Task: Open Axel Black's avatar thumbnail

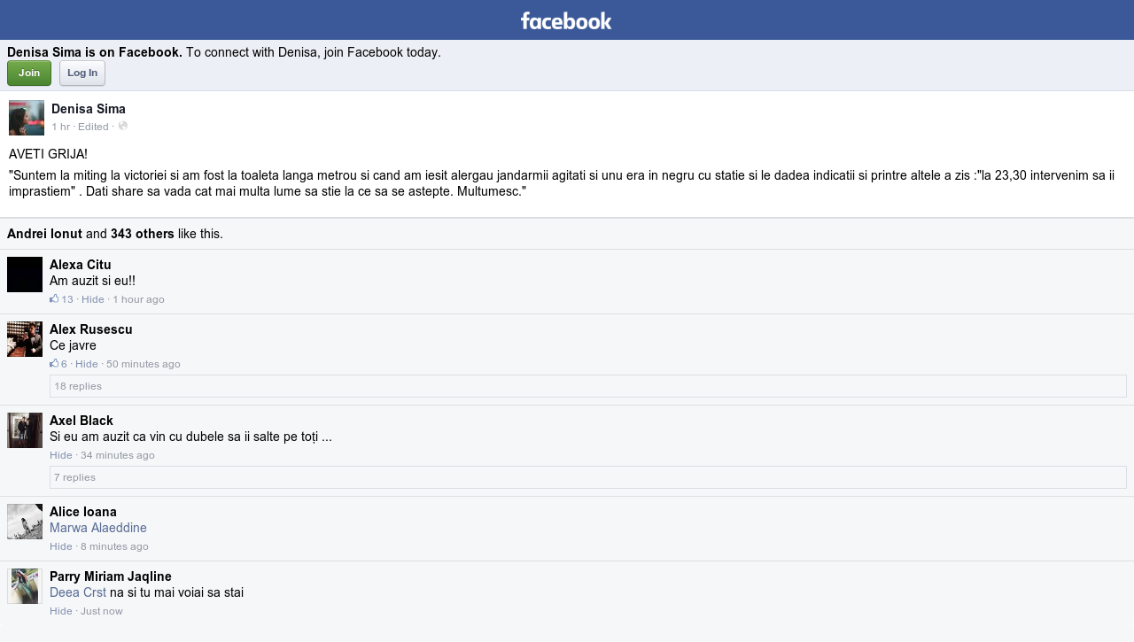Action: click(x=25, y=430)
